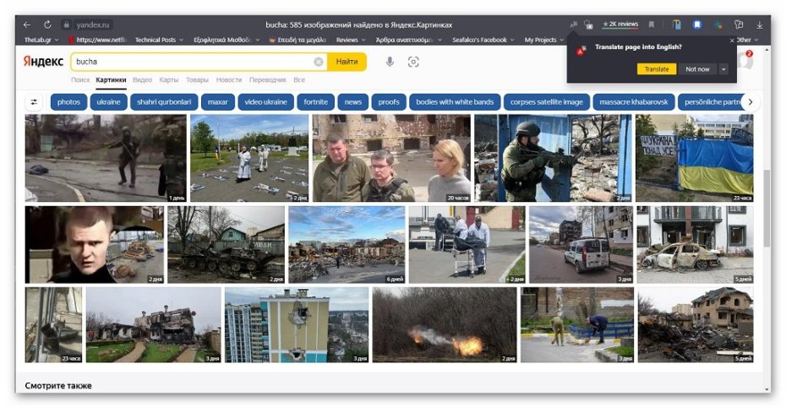
Task: Select the photos filter chip
Action: tap(68, 101)
